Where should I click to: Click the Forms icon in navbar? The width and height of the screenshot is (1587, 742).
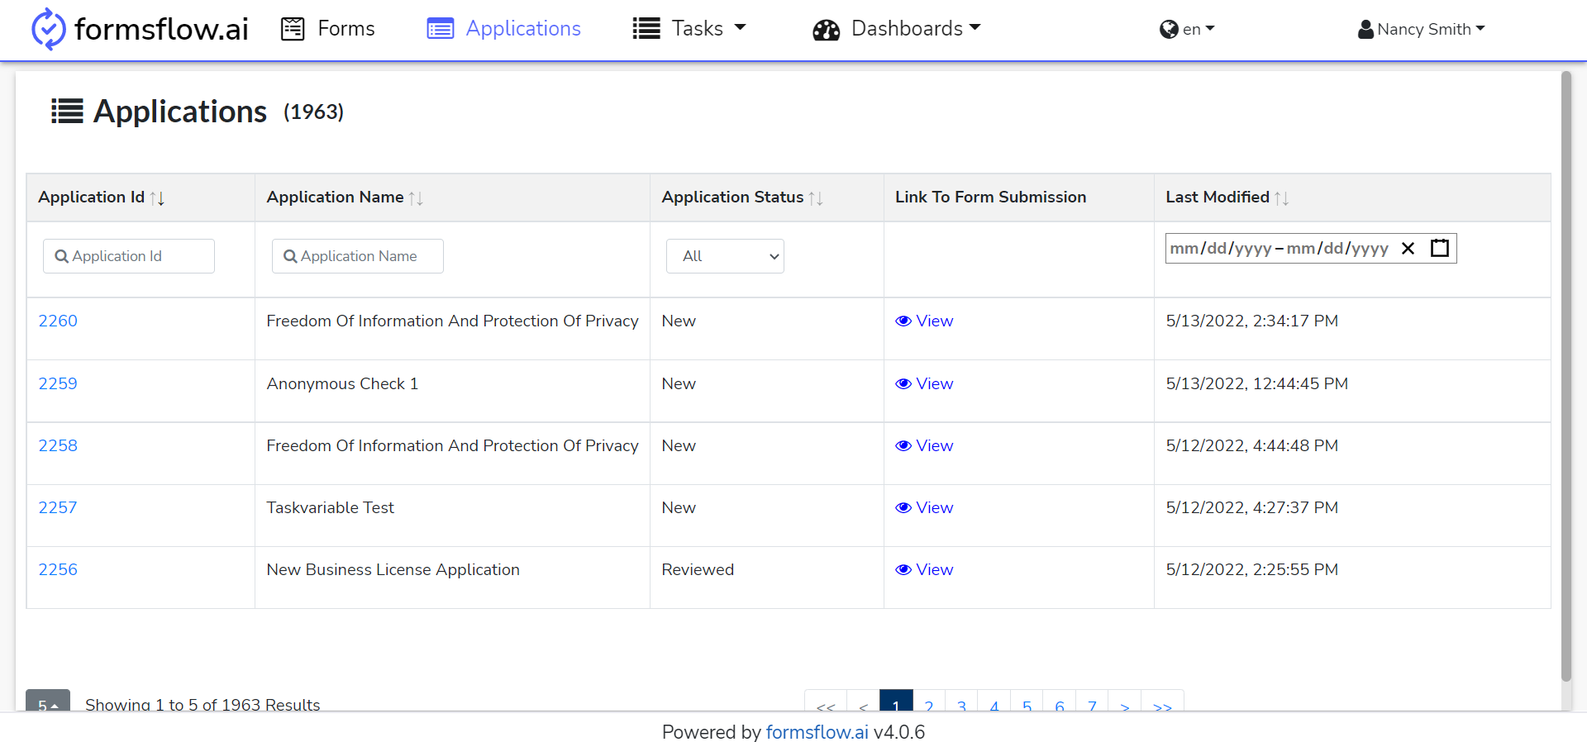pyautogui.click(x=293, y=29)
